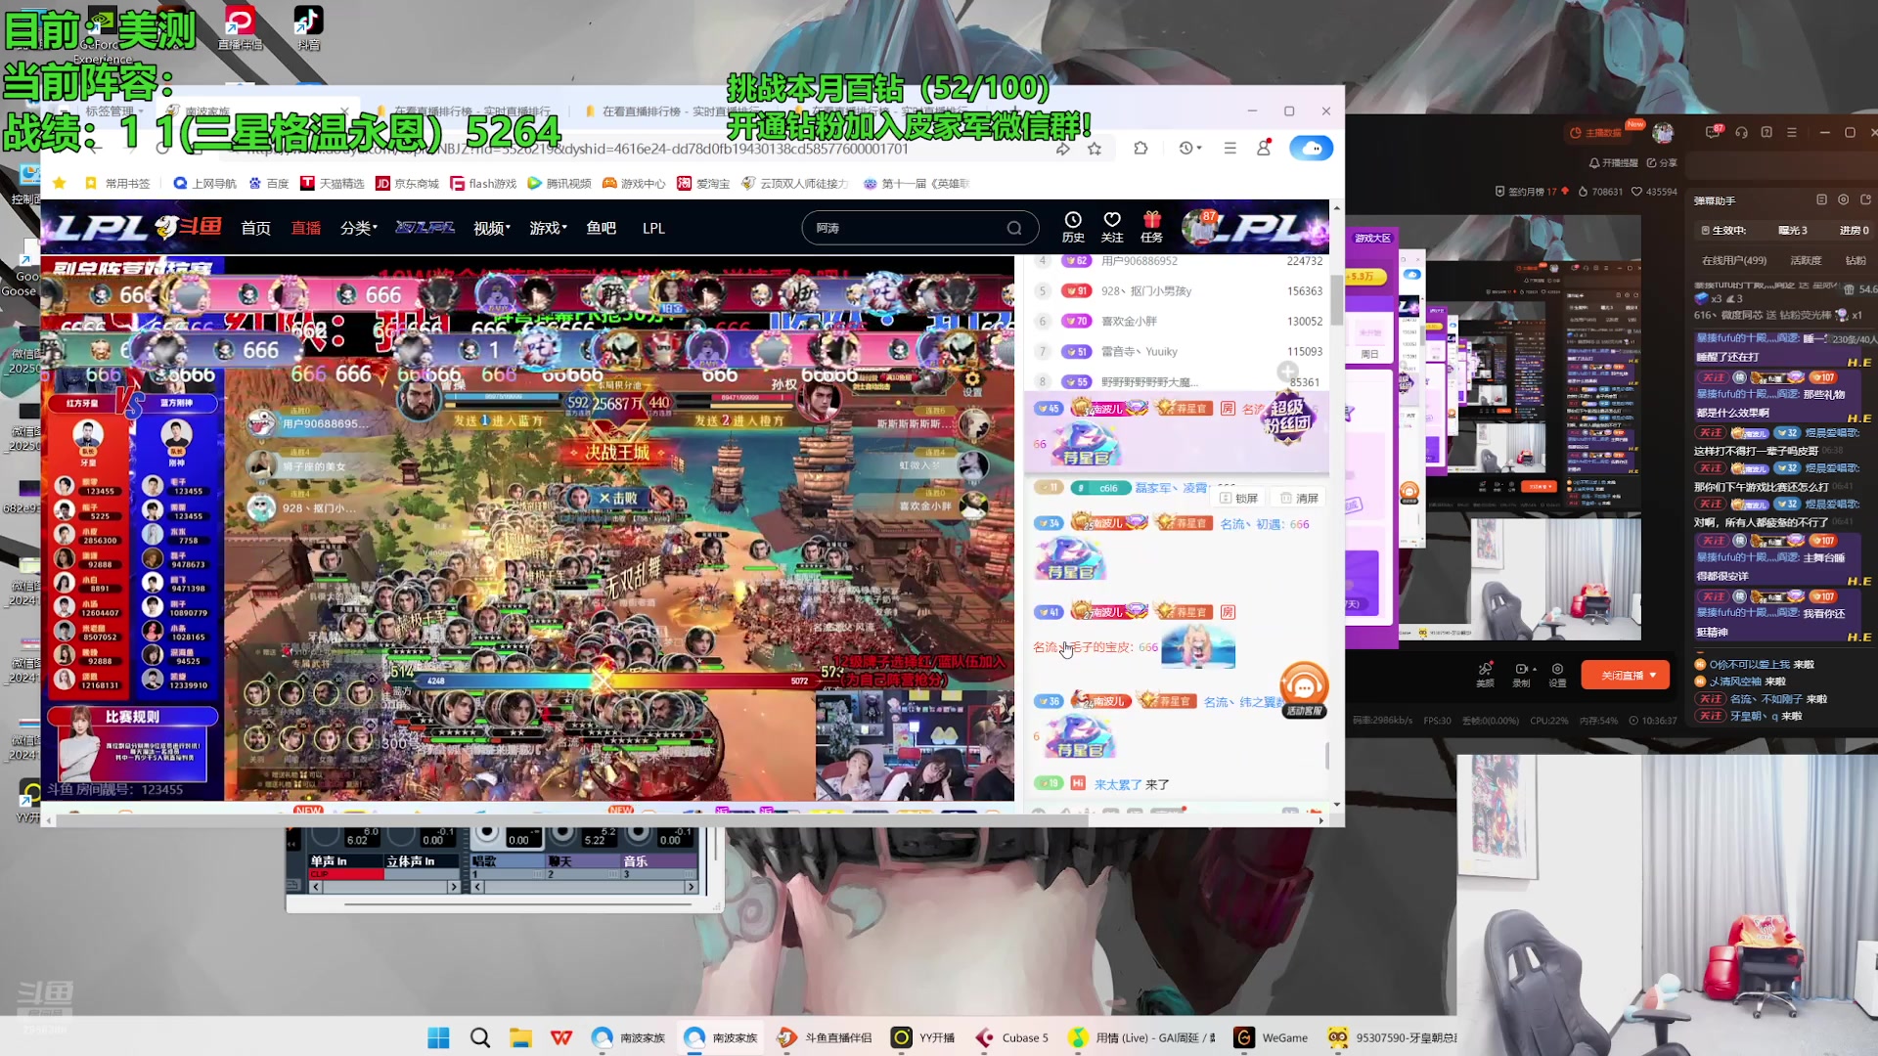The width and height of the screenshot is (1878, 1056).
Task: Open the 关闭直播 dropdown arrow
Action: [x=1653, y=676]
